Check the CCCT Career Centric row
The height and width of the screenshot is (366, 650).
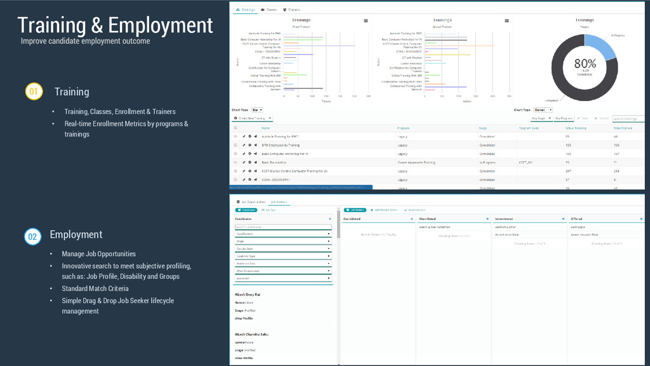click(x=235, y=171)
